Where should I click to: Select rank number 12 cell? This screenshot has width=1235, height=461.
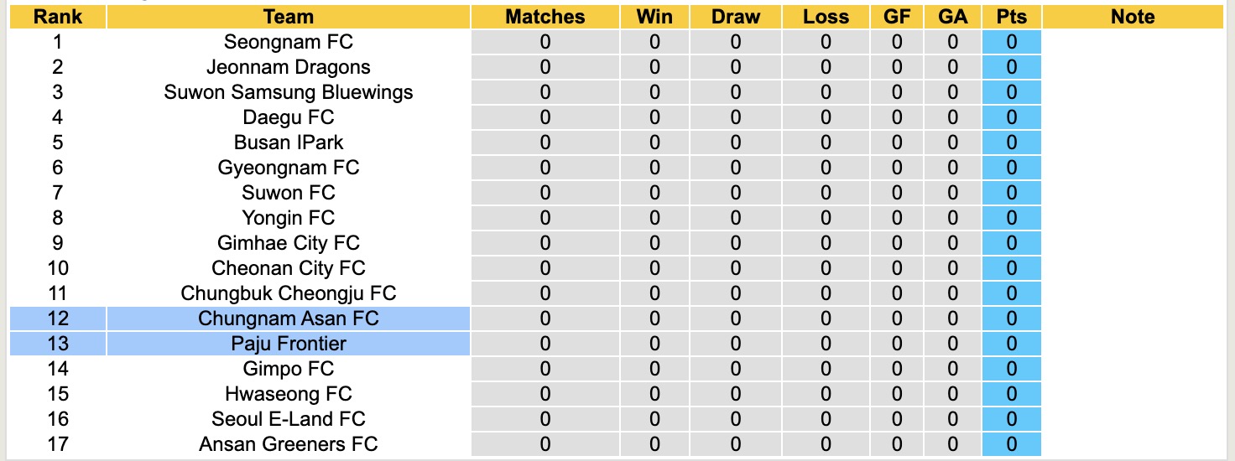pos(57,319)
